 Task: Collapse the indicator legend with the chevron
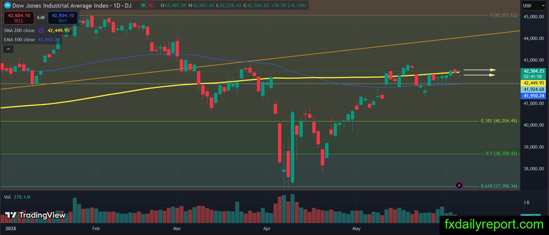tap(8, 49)
